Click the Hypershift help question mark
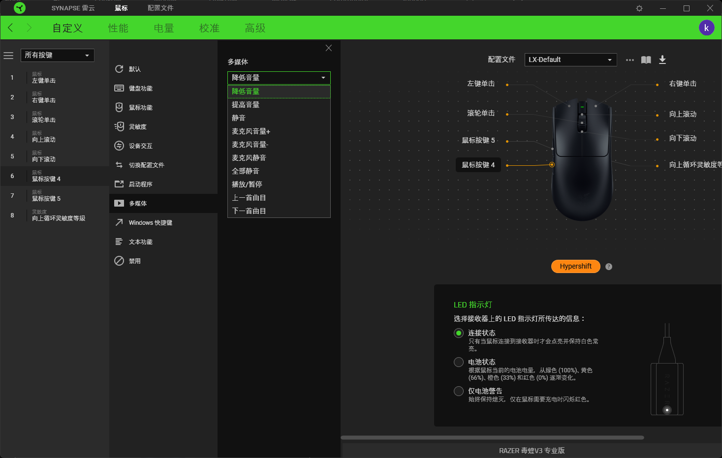The height and width of the screenshot is (458, 722). 609,267
